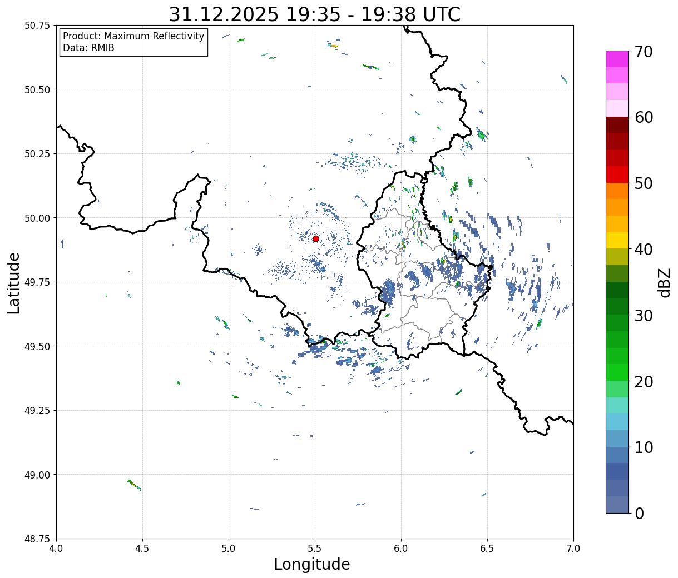Click longitude tick label 4.0
This screenshot has height=578, width=678.
coord(56,549)
